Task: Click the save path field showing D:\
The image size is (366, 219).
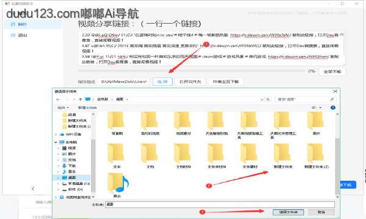Action: 124,82
